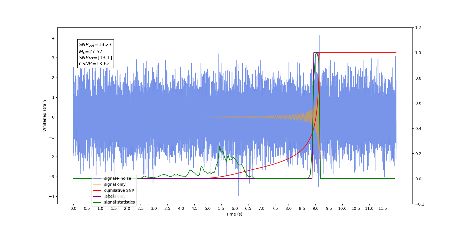Click the SNR_MF=[13.1] annotation line

click(95, 58)
